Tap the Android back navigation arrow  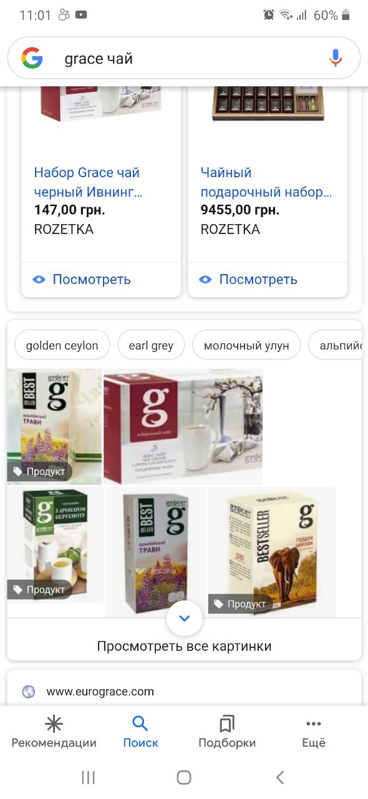point(280,777)
